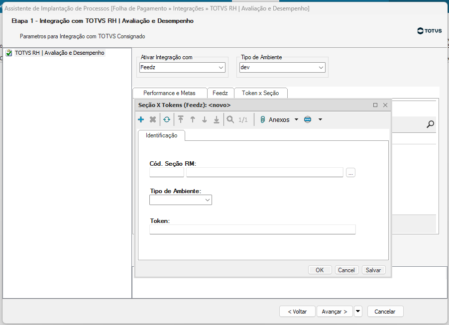The height and width of the screenshot is (325, 449).
Task: Click the Token input field
Action: tap(252, 229)
